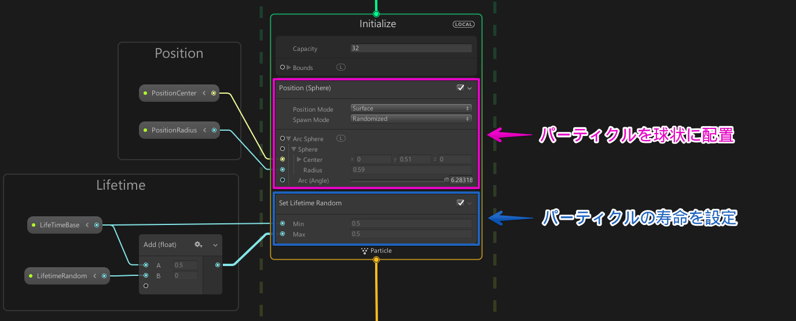Click the Center x value field

[x=373, y=159]
